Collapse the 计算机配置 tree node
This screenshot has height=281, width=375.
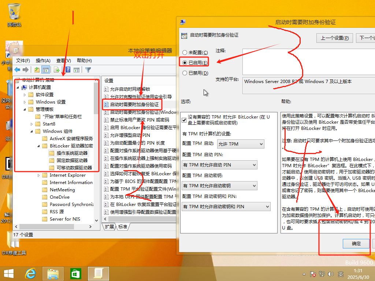tap(18, 88)
